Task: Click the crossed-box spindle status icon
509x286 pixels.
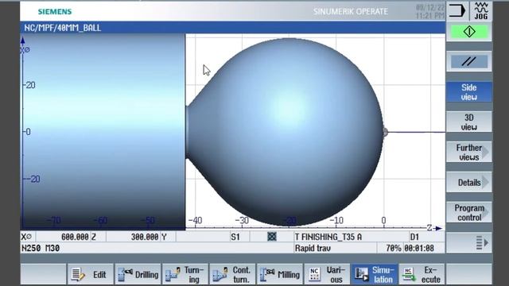Action: 272,237
